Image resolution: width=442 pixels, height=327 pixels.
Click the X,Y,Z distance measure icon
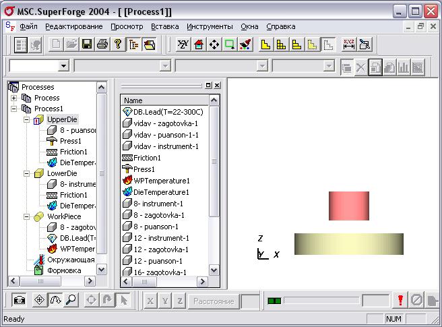click(349, 44)
